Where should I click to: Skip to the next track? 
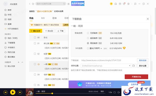point(20,92)
